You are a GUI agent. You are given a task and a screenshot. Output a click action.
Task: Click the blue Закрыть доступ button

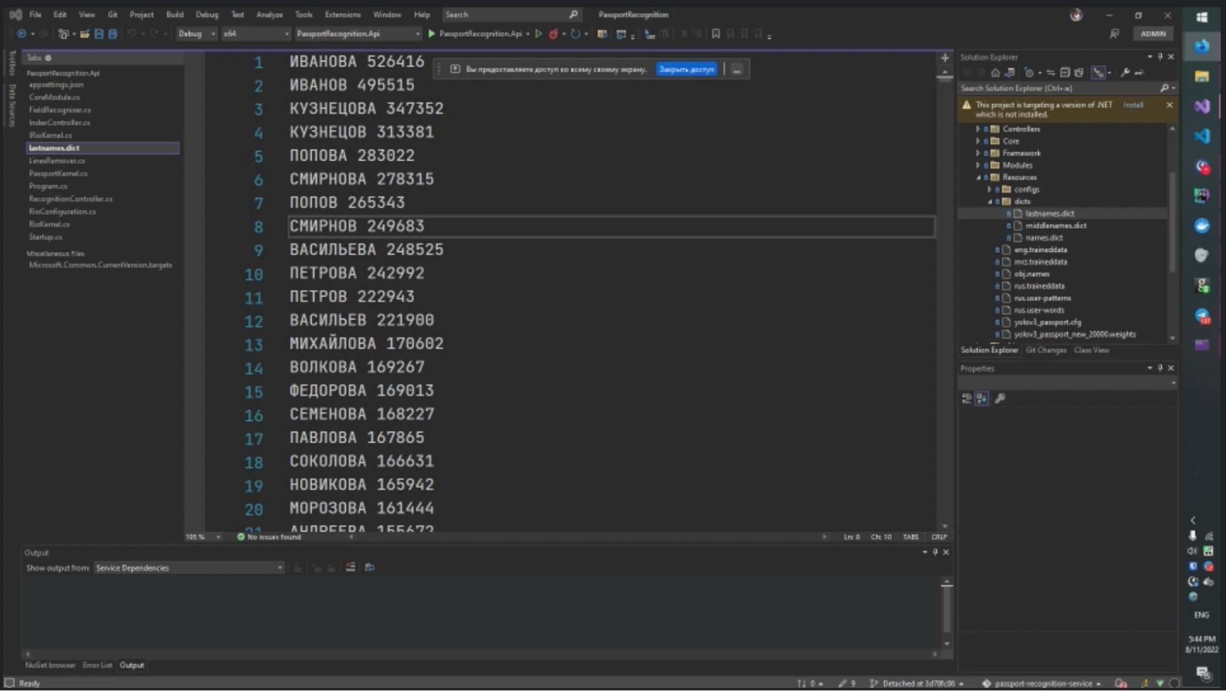(x=686, y=69)
